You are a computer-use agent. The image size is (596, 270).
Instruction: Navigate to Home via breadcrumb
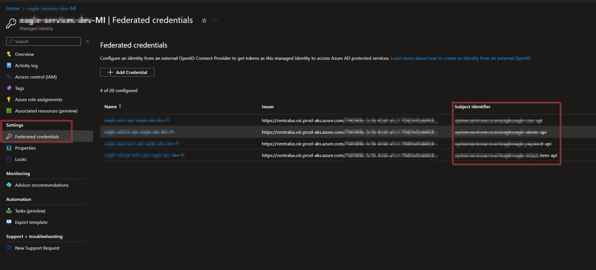click(x=13, y=8)
